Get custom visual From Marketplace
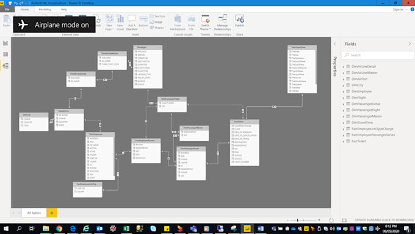415x234 pixels. [178, 23]
